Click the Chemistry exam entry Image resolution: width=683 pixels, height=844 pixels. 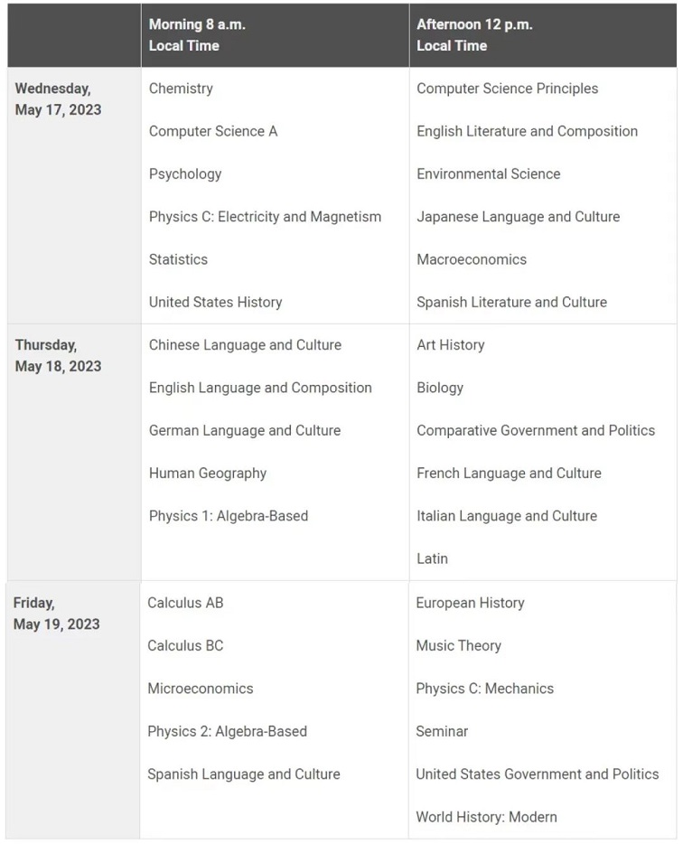pyautogui.click(x=181, y=89)
